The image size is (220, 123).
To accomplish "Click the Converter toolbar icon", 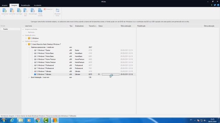I will point(12,10).
